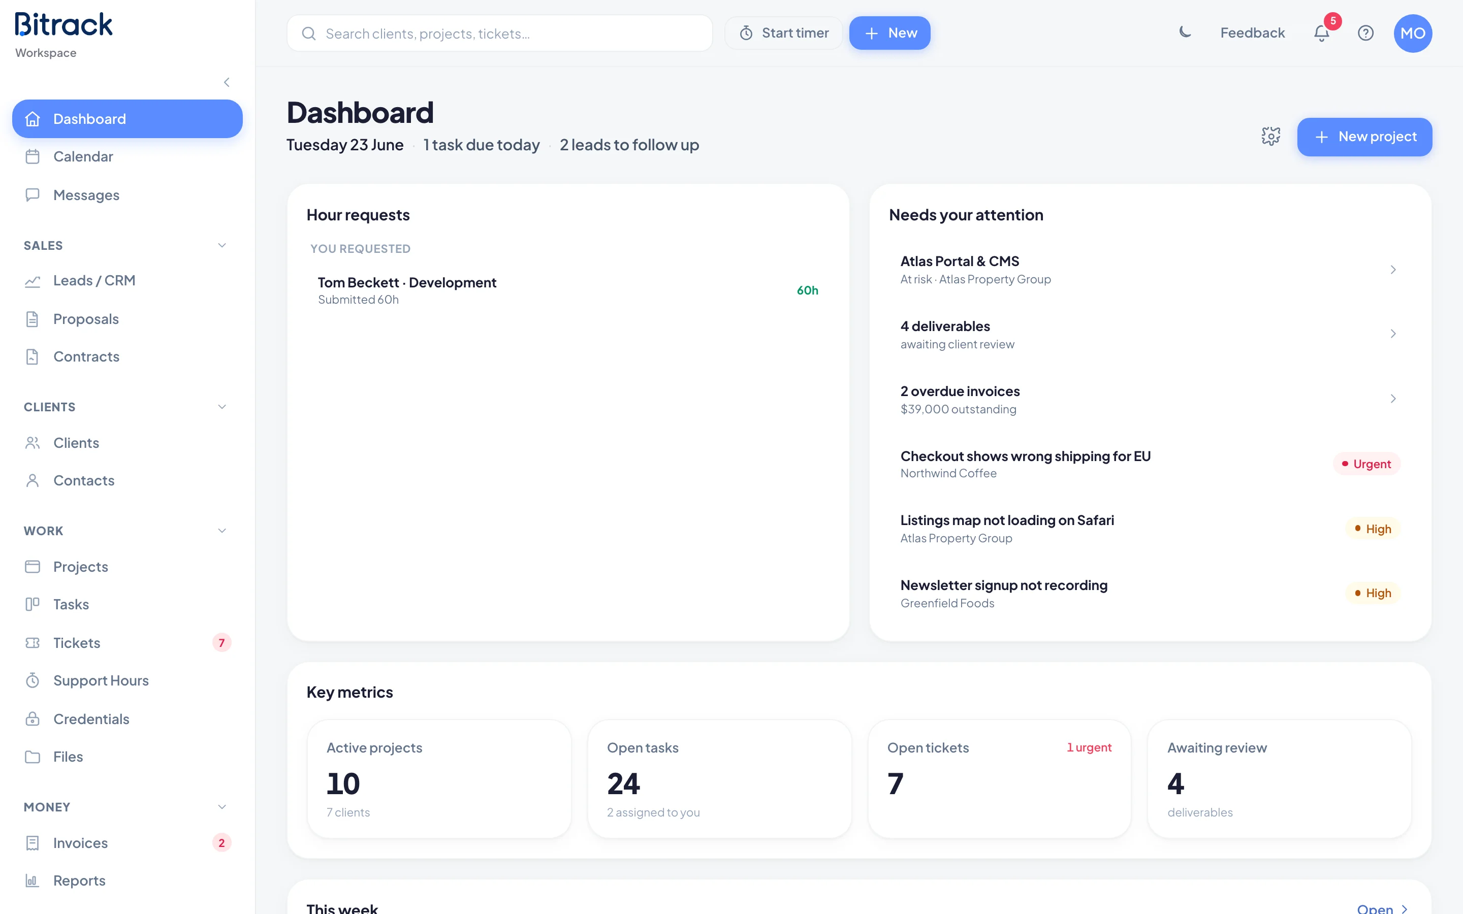Open the MO user avatar menu
1463x914 pixels.
pyautogui.click(x=1413, y=33)
